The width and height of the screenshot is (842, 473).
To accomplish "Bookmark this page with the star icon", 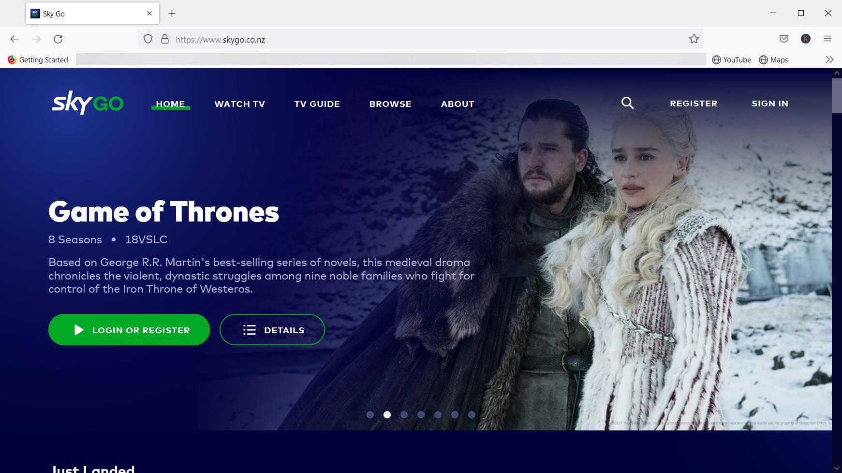I will coord(694,39).
